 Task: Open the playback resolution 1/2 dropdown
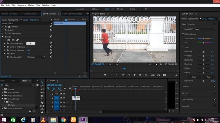153,65
